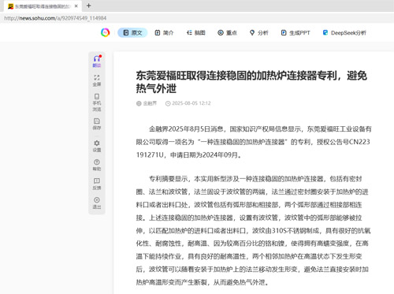Click the globe icon beside 金融界
Viewport: 394px width, 294px height.
(139, 103)
